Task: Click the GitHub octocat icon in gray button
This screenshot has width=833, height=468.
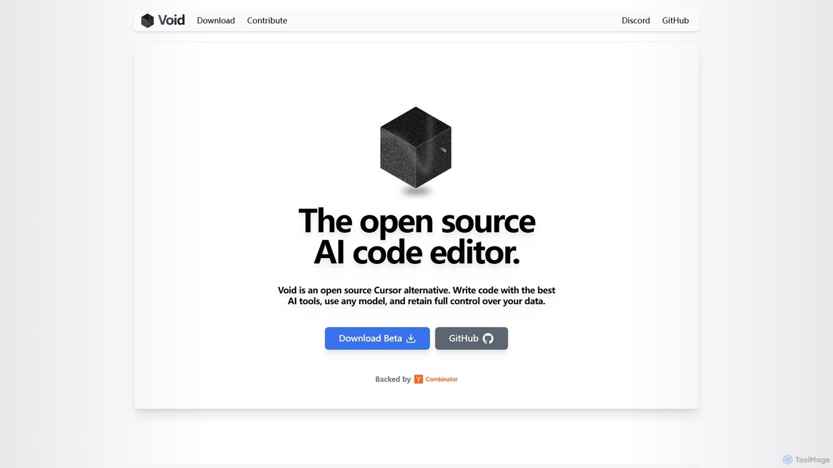Action: (x=488, y=338)
